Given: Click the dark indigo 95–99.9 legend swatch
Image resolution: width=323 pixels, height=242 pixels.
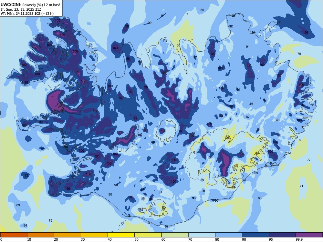Looking at the screenshot, I should pos(282,235).
